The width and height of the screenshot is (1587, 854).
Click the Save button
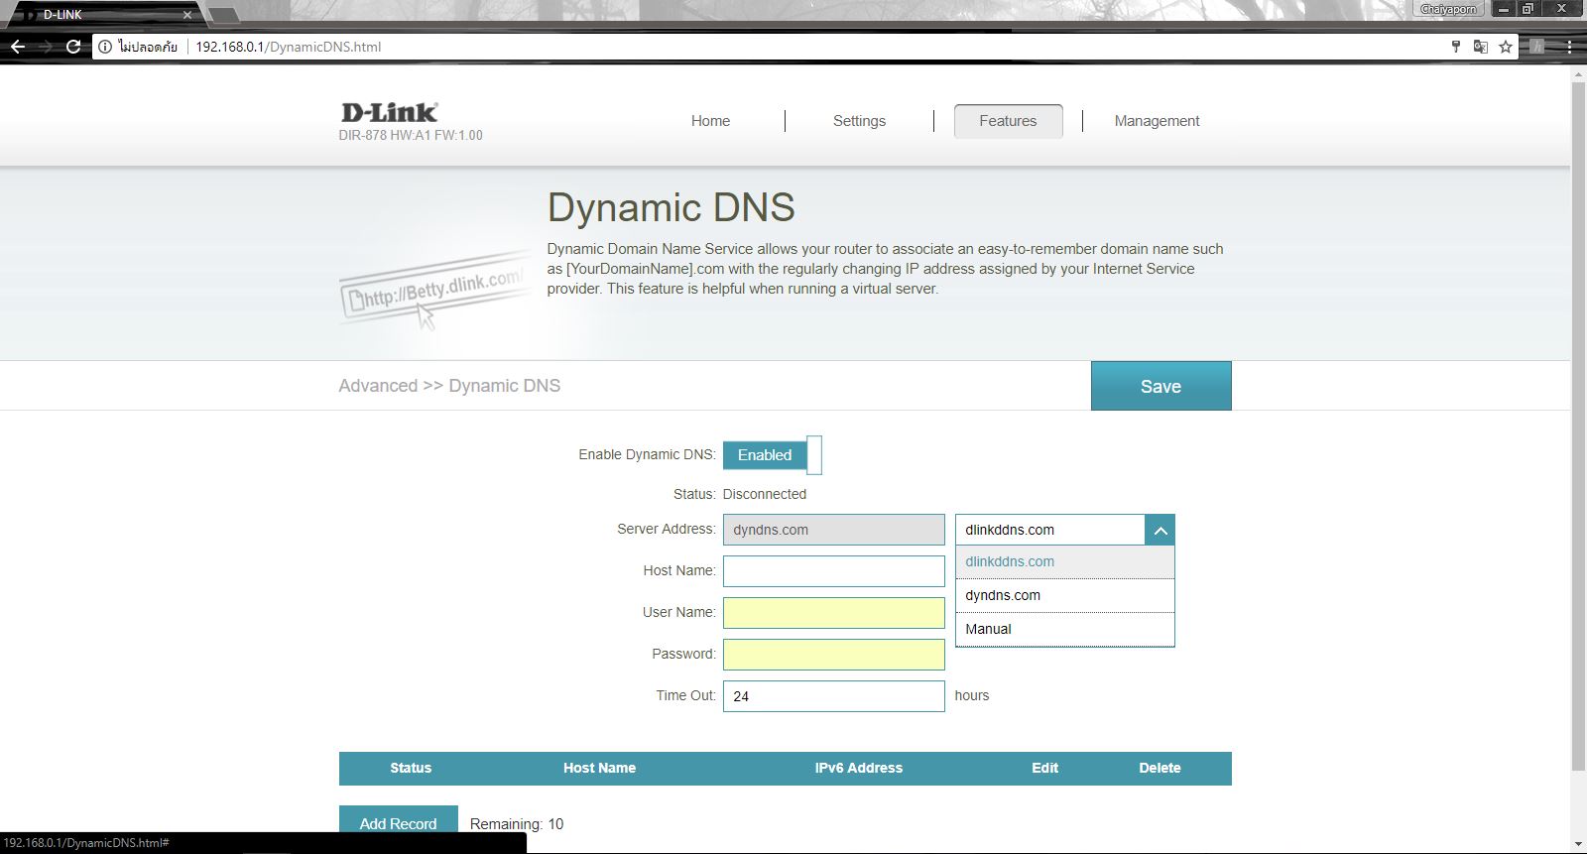pos(1160,386)
